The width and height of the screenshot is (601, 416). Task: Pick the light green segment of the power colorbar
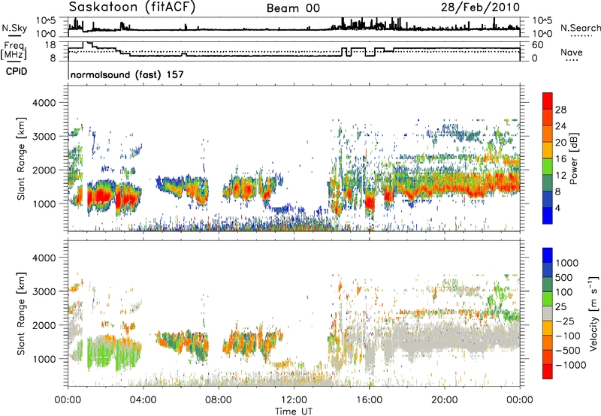click(x=548, y=167)
